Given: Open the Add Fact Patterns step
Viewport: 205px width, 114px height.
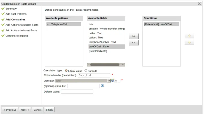Looking at the screenshot, I should tap(16, 14).
